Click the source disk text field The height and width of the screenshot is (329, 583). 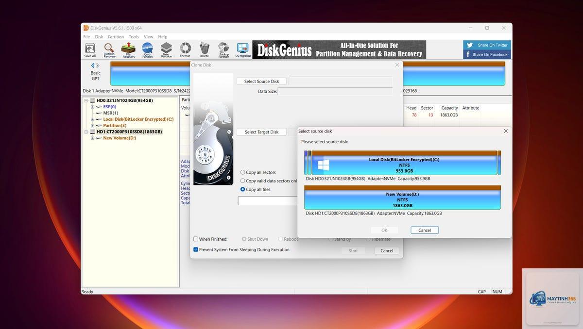point(340,81)
